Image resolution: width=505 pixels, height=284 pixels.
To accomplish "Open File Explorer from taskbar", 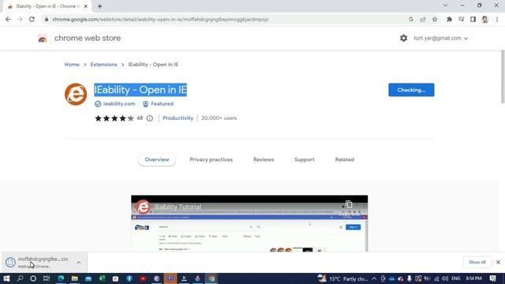I will [75, 278].
